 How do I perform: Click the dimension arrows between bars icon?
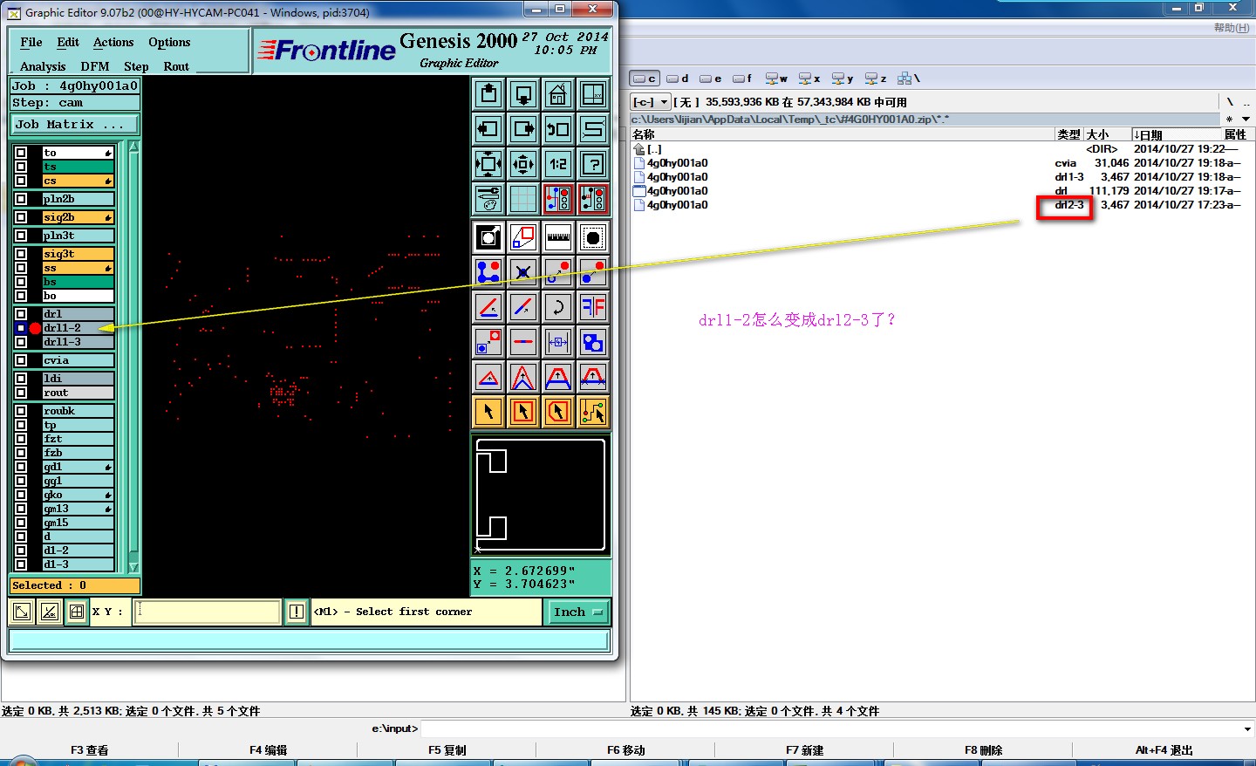click(x=558, y=342)
